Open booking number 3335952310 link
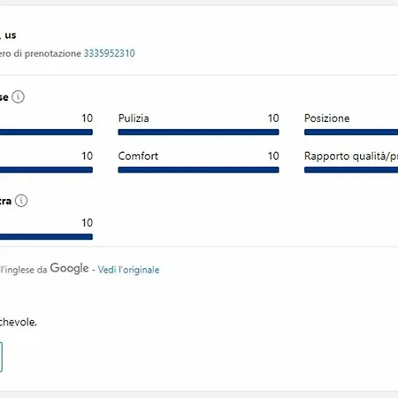This screenshot has width=398, height=398. click(x=110, y=53)
